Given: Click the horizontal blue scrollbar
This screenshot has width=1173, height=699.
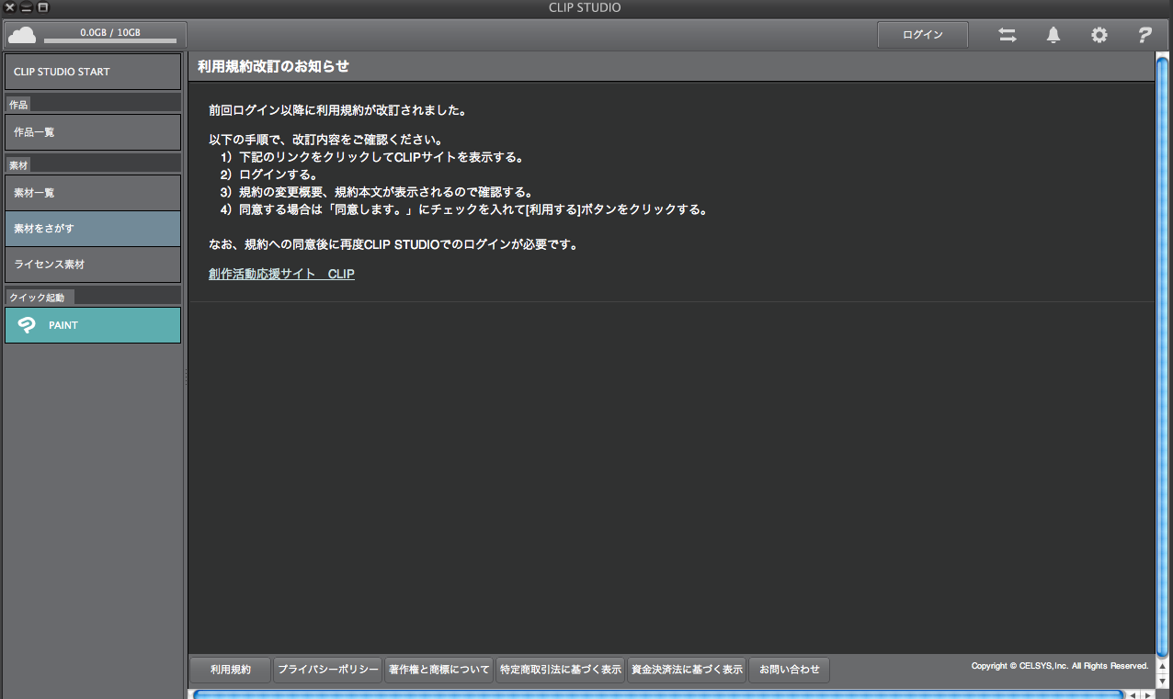Looking at the screenshot, I should [x=657, y=694].
